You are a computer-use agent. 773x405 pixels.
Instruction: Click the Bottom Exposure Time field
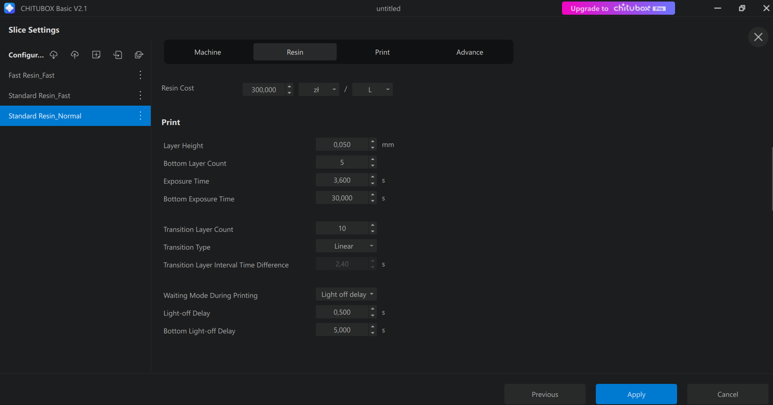(x=342, y=198)
